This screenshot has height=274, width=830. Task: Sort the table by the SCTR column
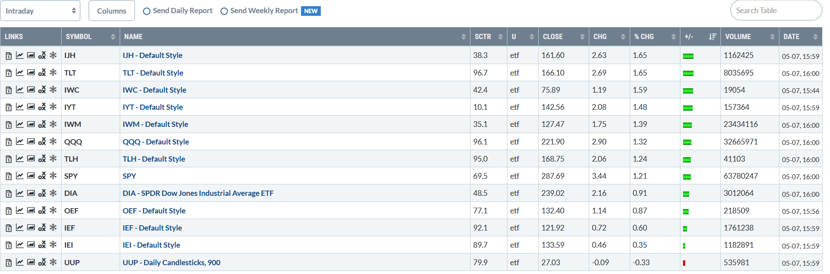(x=488, y=37)
